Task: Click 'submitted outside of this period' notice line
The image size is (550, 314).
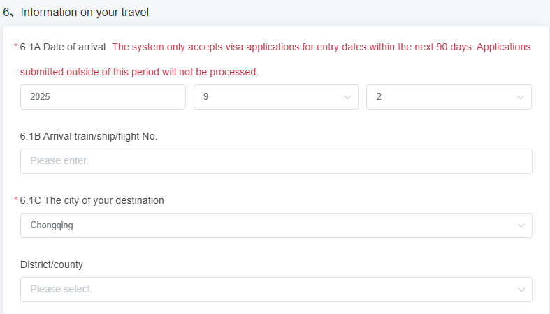Action: 140,72
